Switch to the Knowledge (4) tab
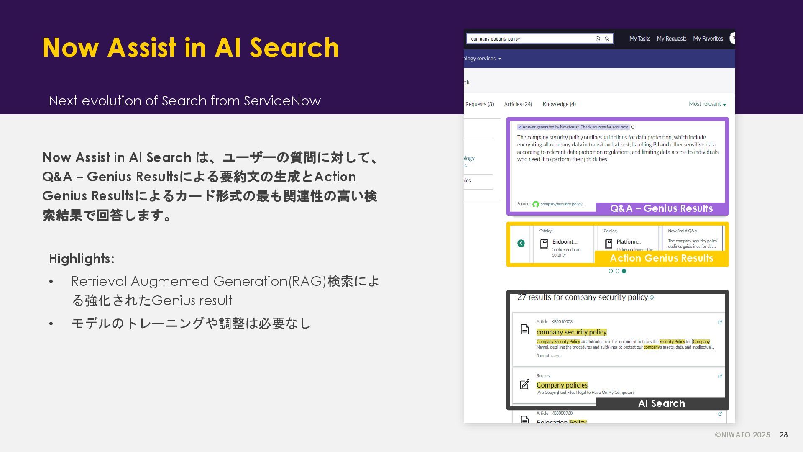803x452 pixels. tap(559, 104)
